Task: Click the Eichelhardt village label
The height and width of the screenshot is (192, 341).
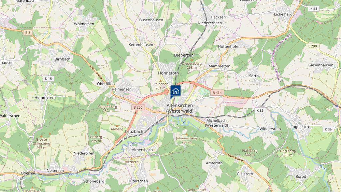Action: coord(284,14)
